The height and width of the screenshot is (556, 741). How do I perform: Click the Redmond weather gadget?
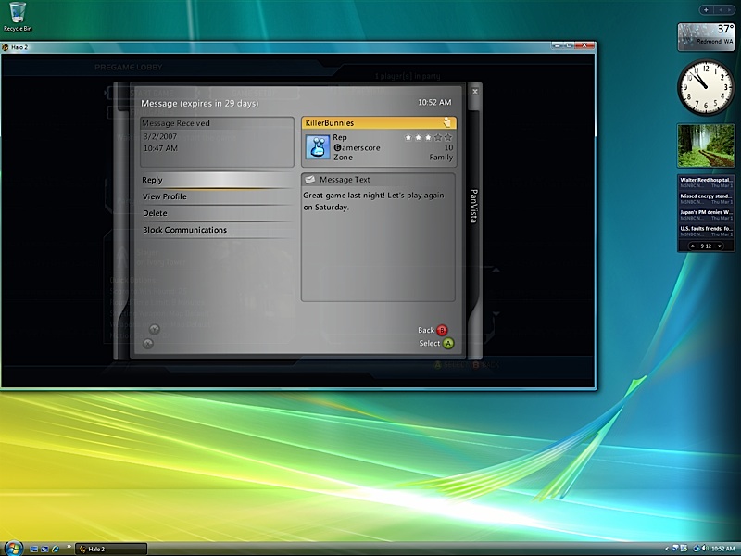tap(706, 36)
